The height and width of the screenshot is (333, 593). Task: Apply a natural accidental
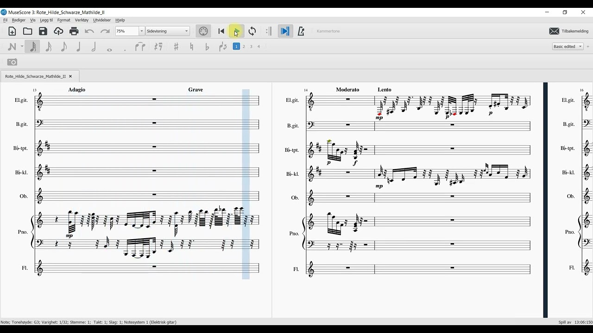[192, 47]
